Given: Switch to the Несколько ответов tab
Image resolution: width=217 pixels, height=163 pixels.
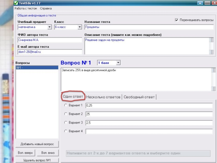Looking at the screenshot, I should (103, 97).
